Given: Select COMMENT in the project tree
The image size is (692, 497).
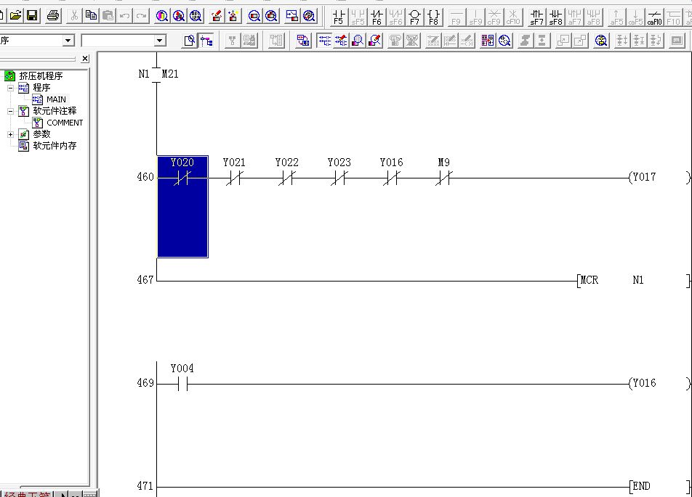Looking at the screenshot, I should pos(64,123).
